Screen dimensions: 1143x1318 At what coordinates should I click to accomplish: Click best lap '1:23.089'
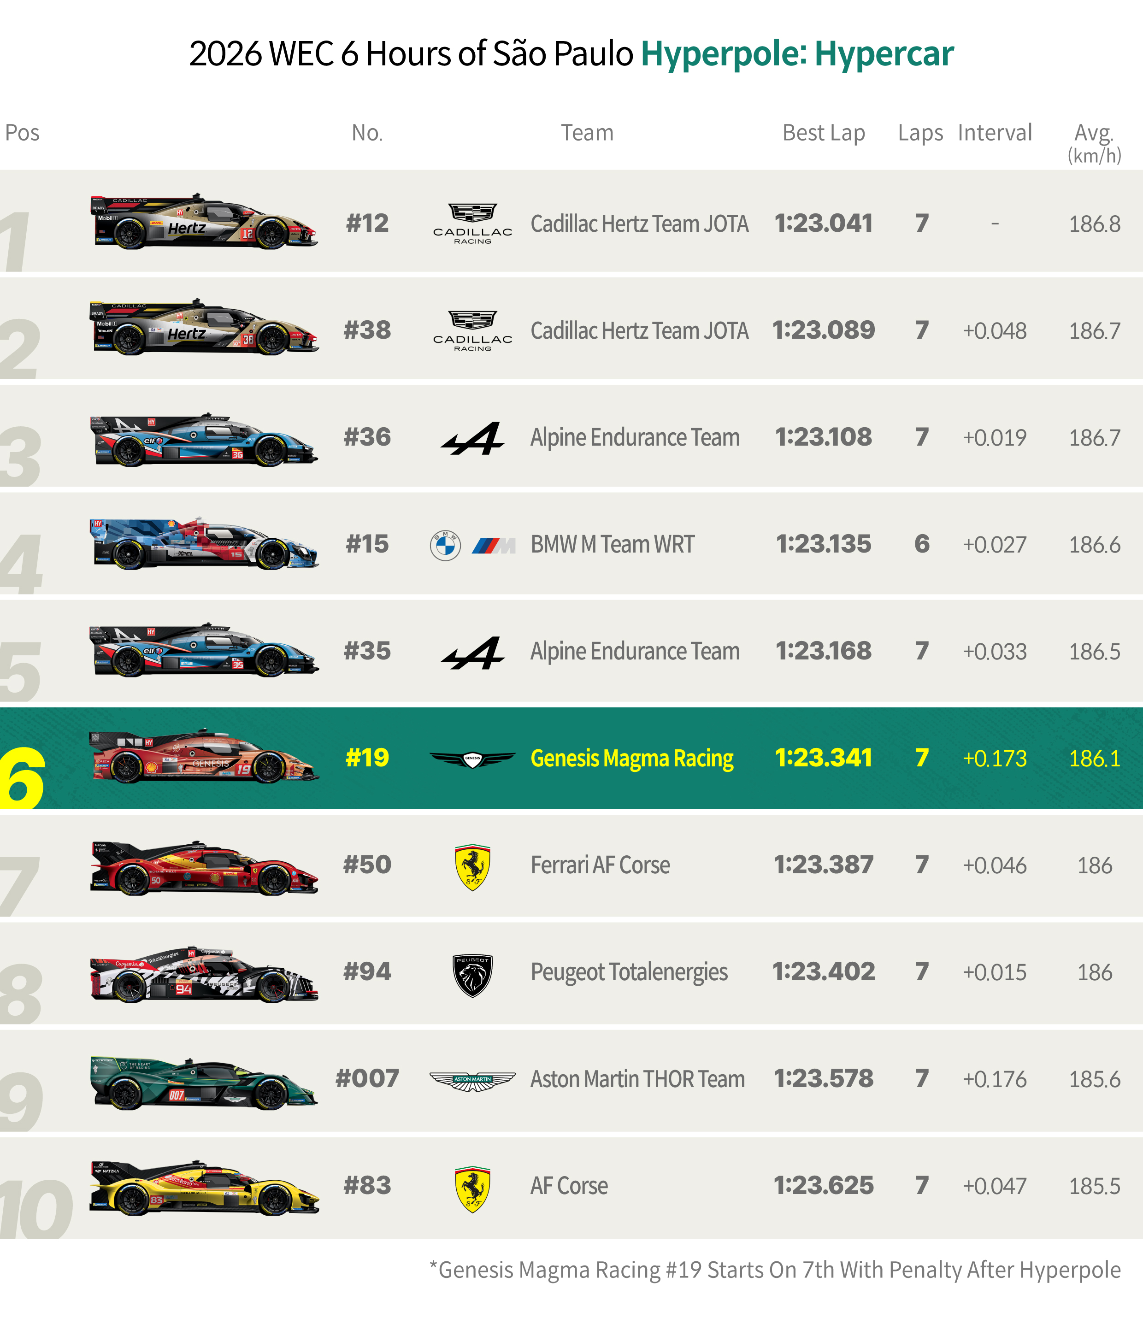(824, 330)
